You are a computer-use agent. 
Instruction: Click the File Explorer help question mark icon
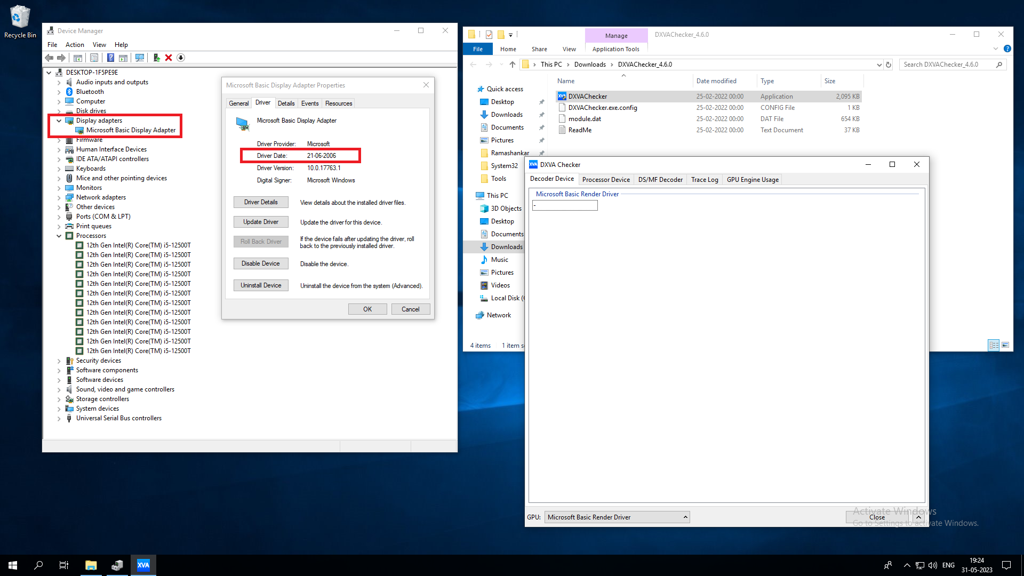tap(1007, 49)
